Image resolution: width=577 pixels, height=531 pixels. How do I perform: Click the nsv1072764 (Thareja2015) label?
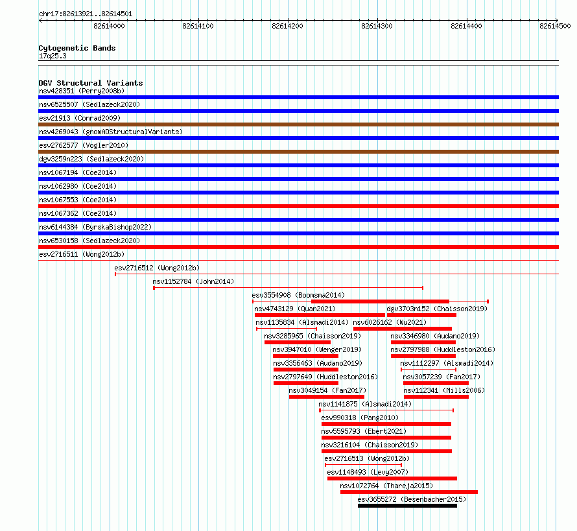click(x=386, y=486)
